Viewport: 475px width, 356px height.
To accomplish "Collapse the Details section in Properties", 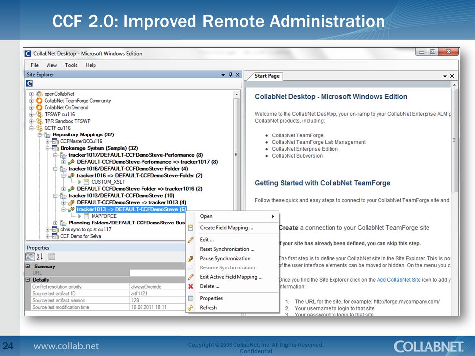I will tap(28, 280).
